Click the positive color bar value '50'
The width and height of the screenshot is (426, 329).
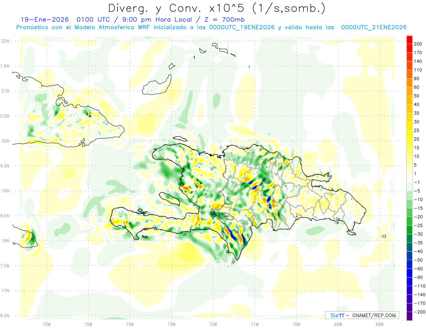[x=417, y=96]
